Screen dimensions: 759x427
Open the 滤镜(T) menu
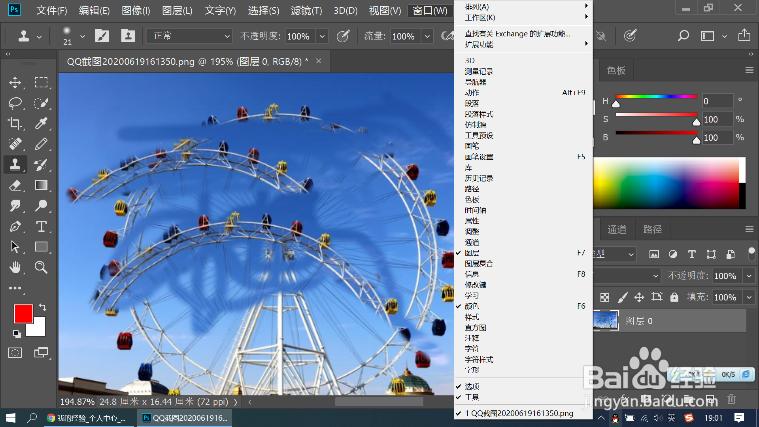(306, 10)
